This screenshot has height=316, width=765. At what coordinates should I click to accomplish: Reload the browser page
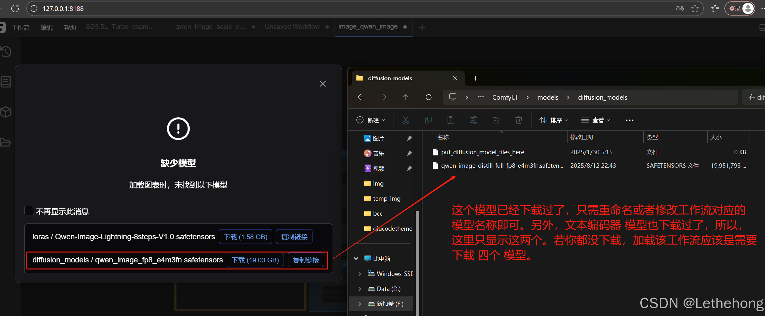point(15,8)
